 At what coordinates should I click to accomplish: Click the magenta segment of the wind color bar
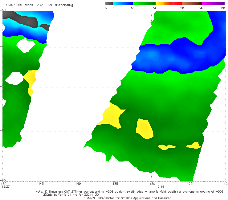click(213, 4)
